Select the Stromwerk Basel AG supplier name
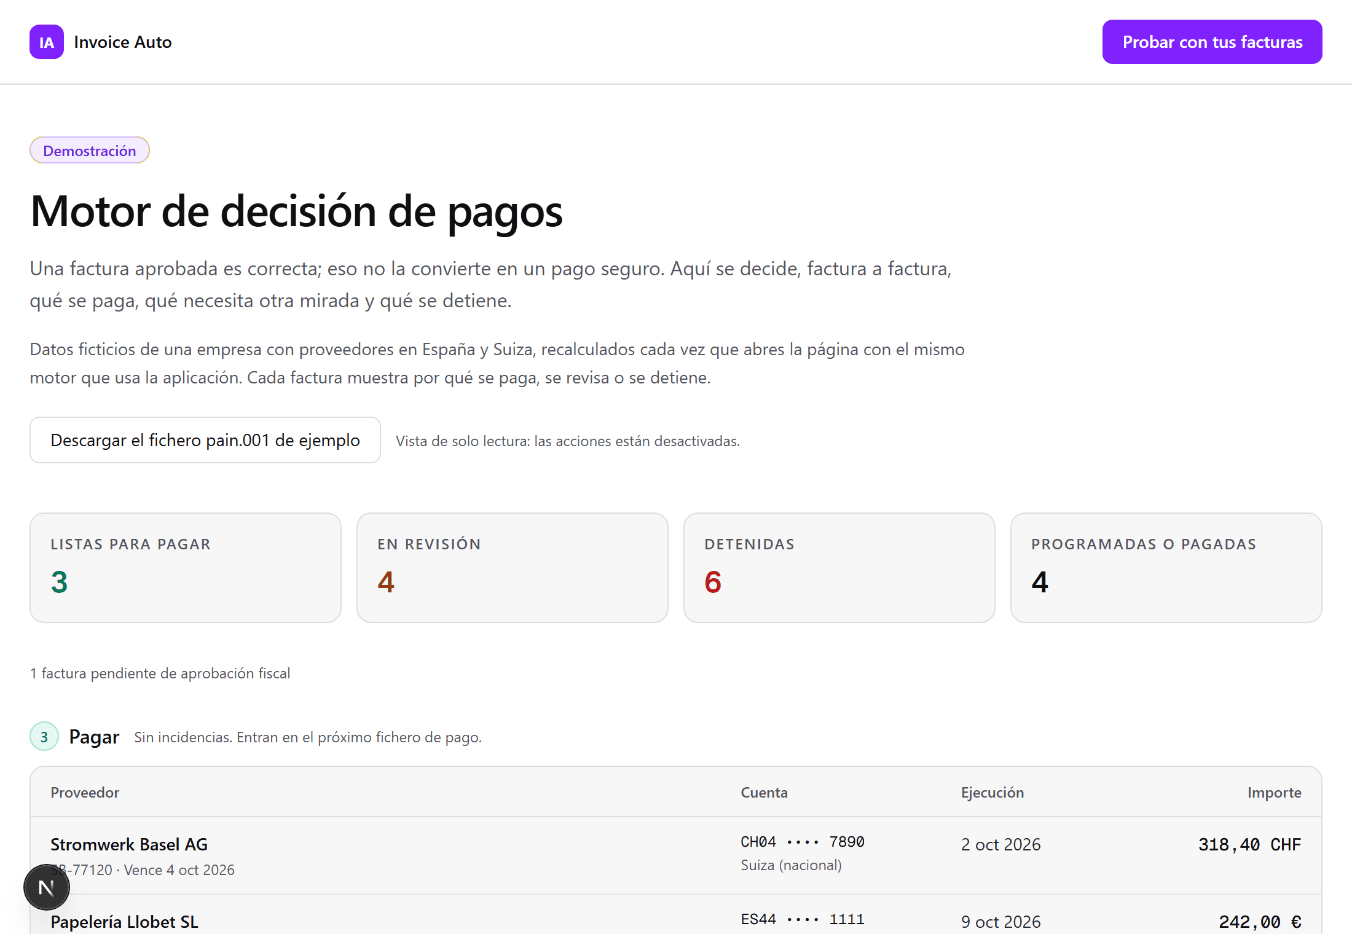1352x934 pixels. click(129, 844)
